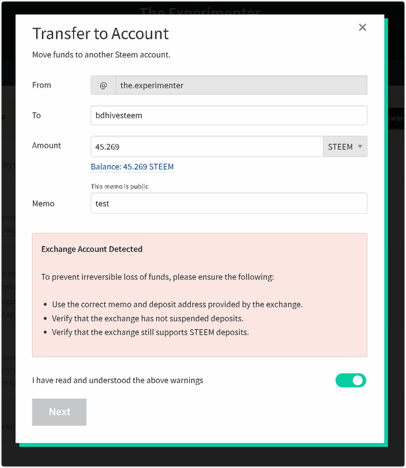The width and height of the screenshot is (406, 468).
Task: Click the Amount label
Action: point(46,145)
